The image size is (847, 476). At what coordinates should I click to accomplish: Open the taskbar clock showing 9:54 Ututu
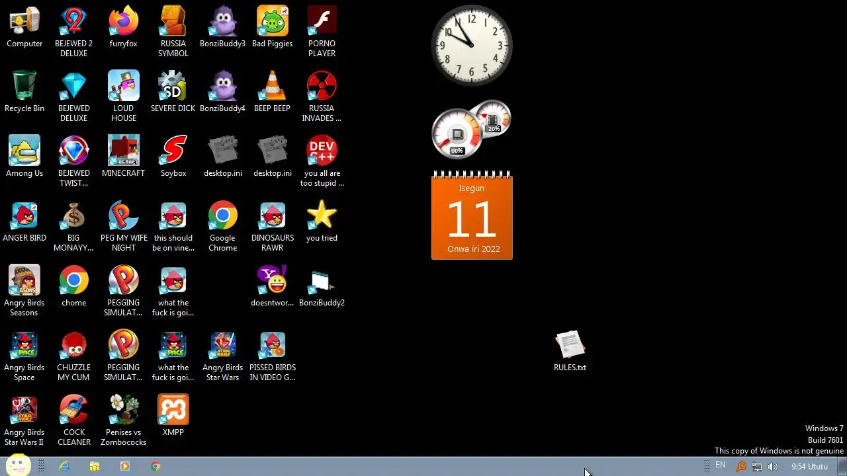(809, 467)
